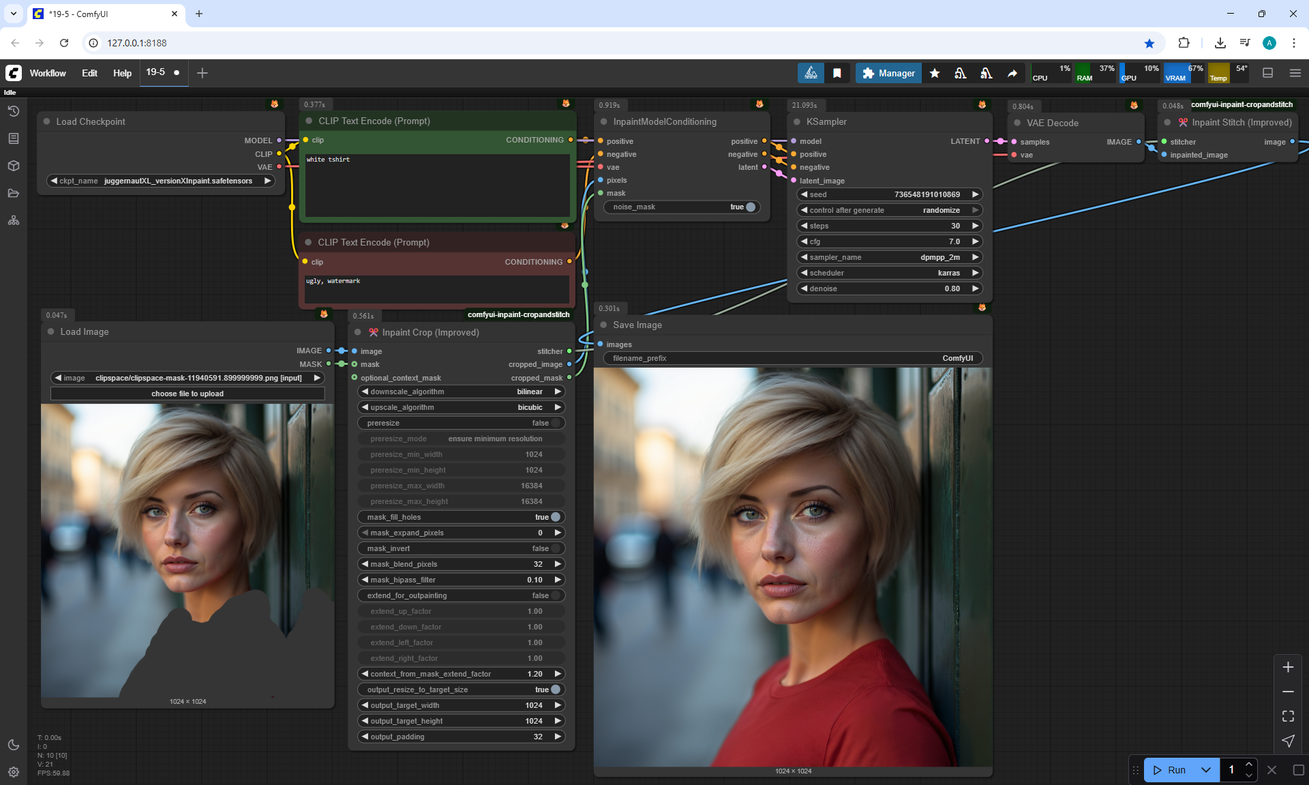Click the denoise value slider in KSampler
Image resolution: width=1309 pixels, height=785 pixels.
coord(890,288)
